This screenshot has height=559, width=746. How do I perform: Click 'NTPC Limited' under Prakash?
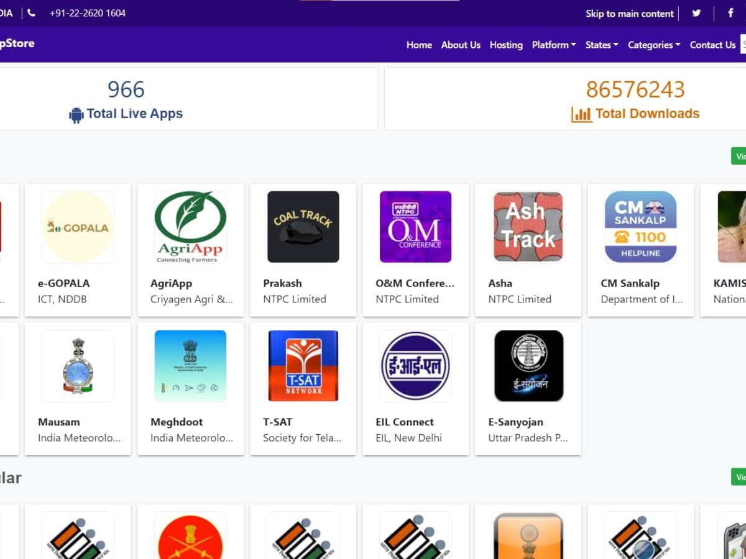click(295, 299)
